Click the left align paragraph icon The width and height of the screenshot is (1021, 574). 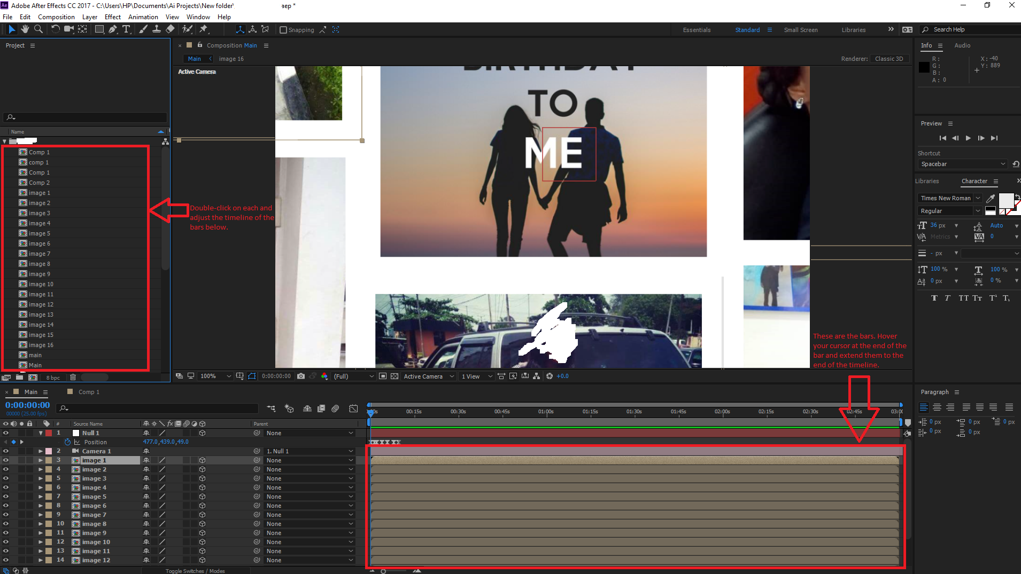point(924,407)
